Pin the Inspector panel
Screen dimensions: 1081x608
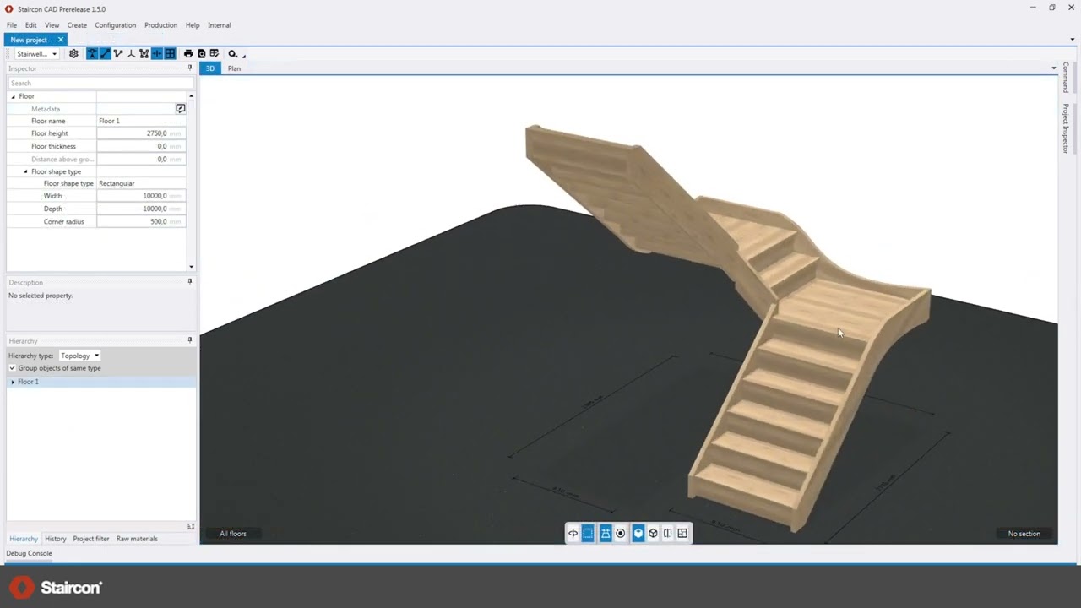[190, 68]
